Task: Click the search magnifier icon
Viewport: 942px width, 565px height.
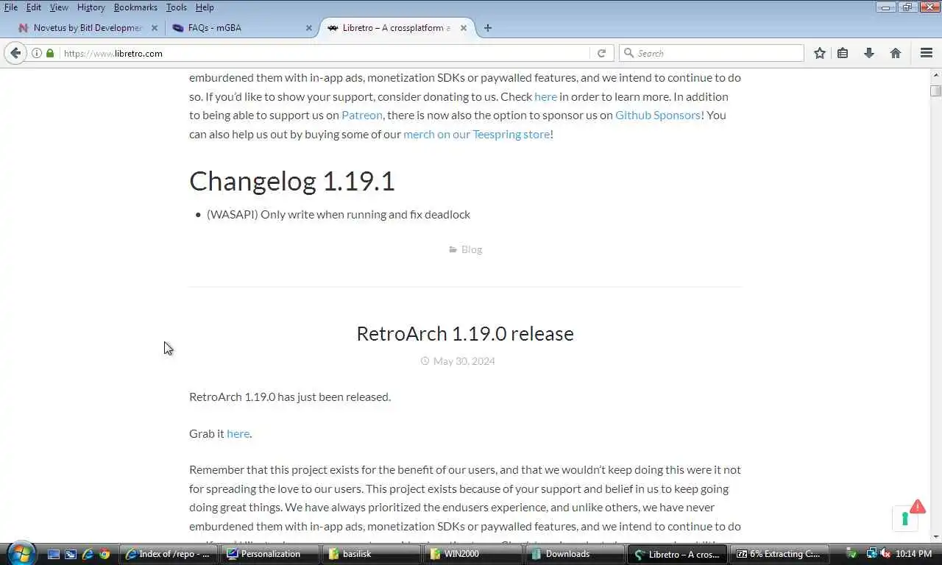Action: pyautogui.click(x=628, y=53)
